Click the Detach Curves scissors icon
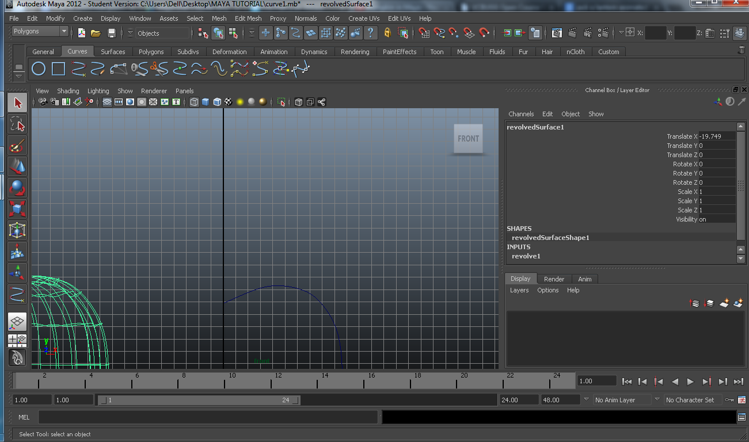749x442 pixels. [158, 70]
